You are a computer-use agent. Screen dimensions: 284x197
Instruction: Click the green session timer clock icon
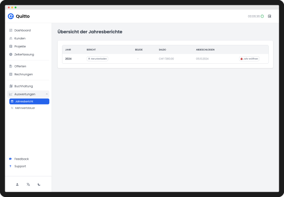pos(262,17)
